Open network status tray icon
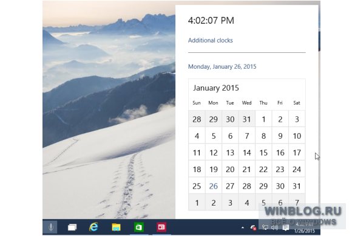The height and width of the screenshot is (236, 352). (265, 227)
